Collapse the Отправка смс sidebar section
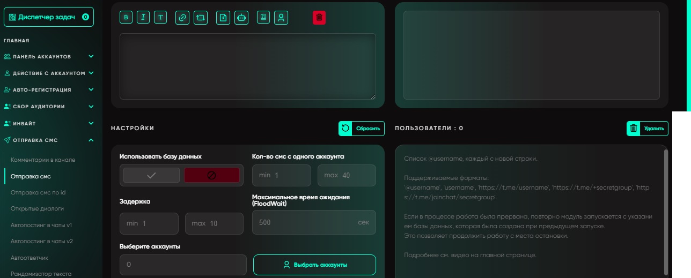This screenshot has height=278, width=691. coord(49,140)
